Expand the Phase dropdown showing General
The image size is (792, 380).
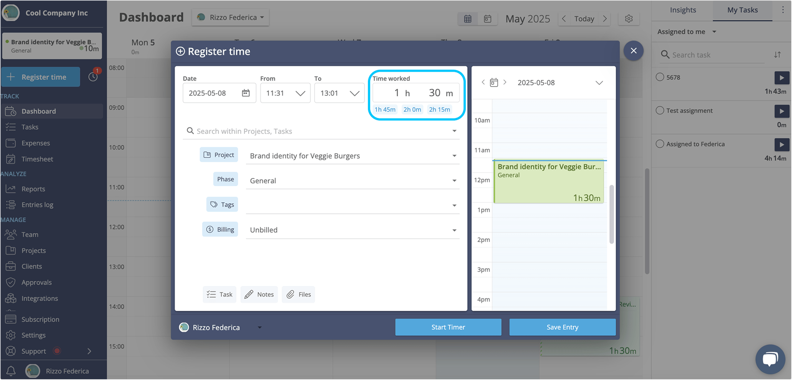click(454, 180)
